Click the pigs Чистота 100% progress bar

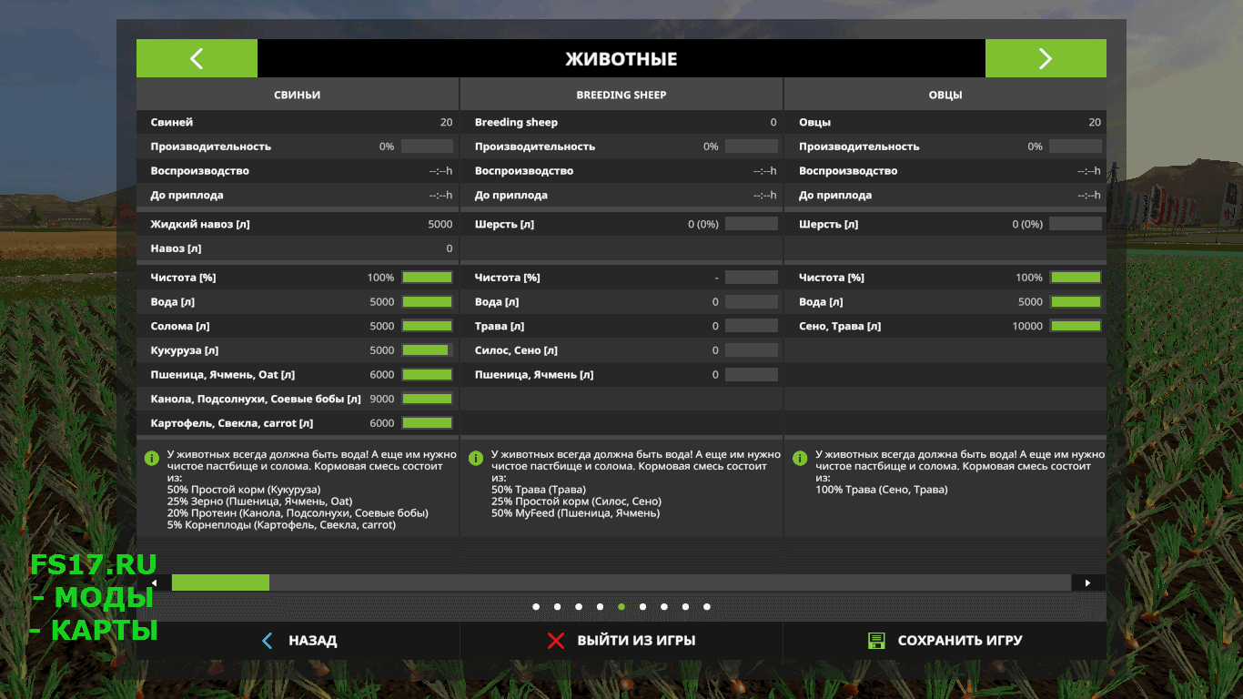[427, 278]
